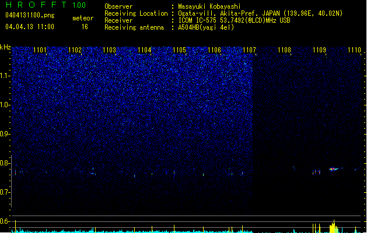The height and width of the screenshot is (233, 367).
Task: Click the 1103 time axis label
Action: (x=109, y=50)
